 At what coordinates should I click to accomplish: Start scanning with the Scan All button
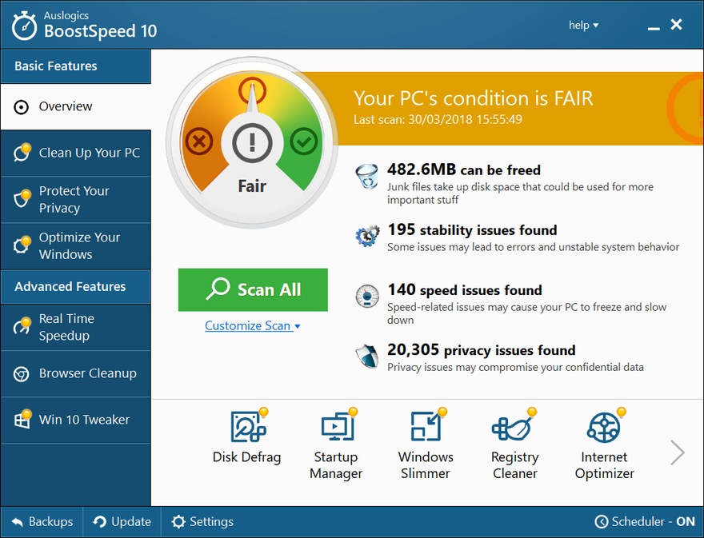pos(253,290)
